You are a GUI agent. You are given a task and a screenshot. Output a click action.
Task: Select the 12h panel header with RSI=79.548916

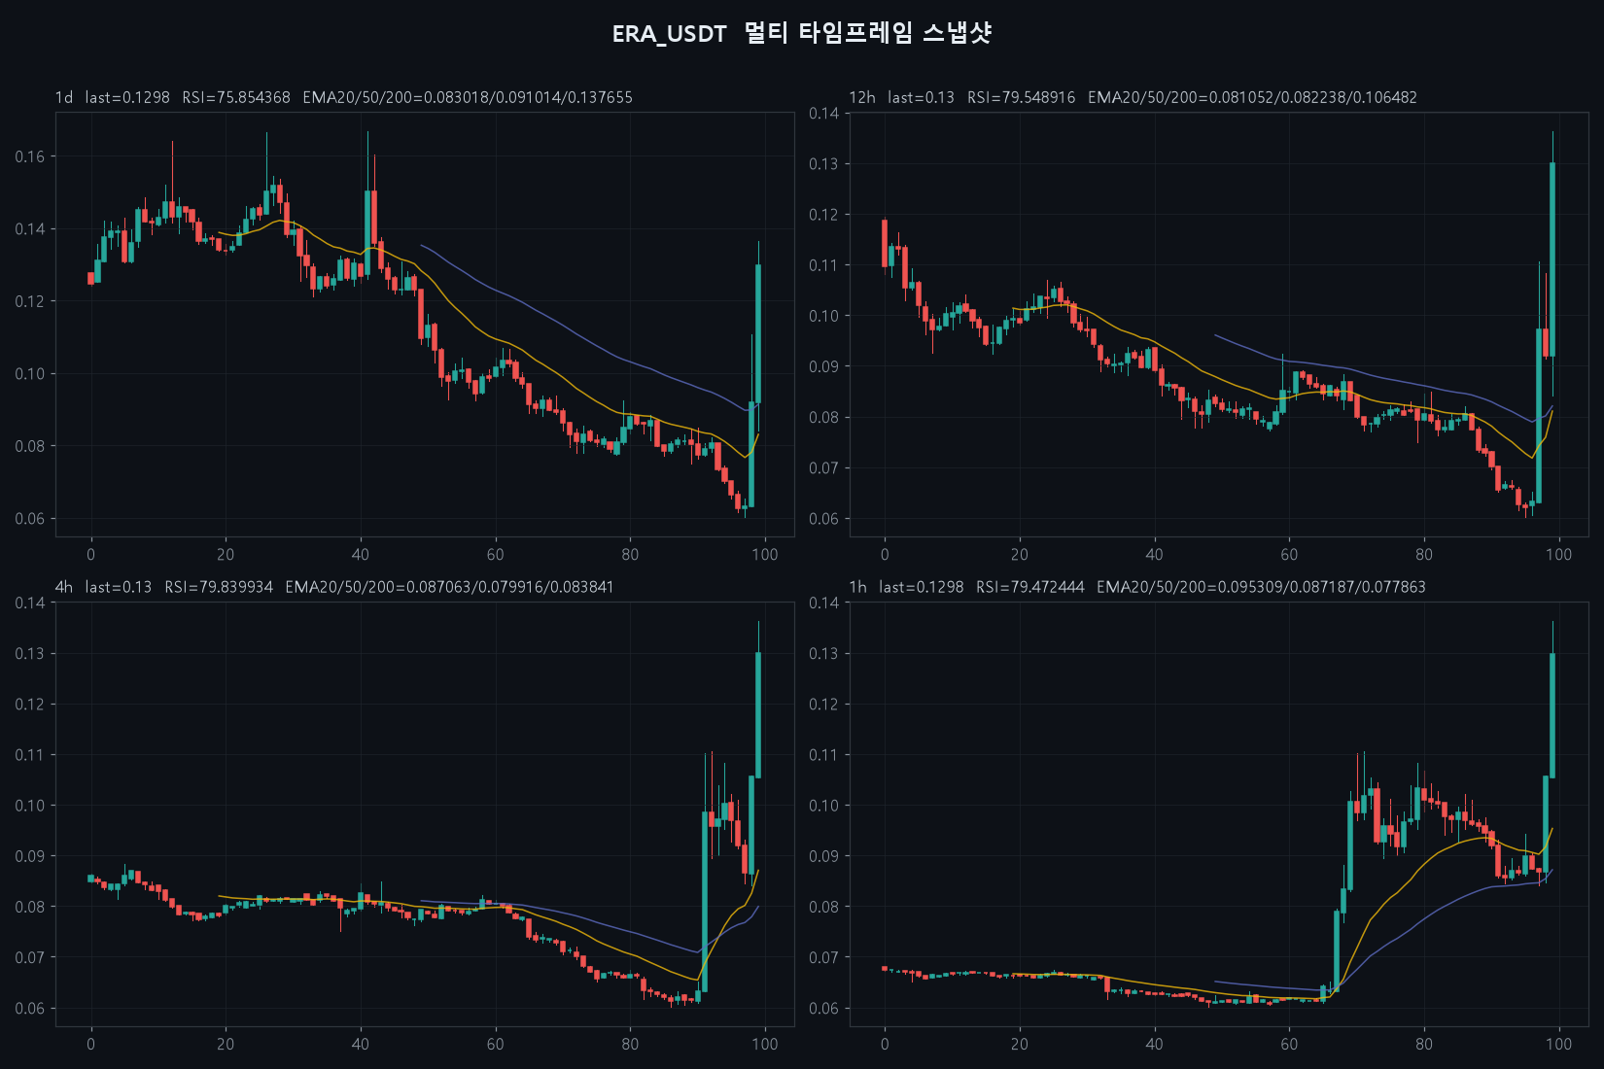pyautogui.click(x=1133, y=97)
